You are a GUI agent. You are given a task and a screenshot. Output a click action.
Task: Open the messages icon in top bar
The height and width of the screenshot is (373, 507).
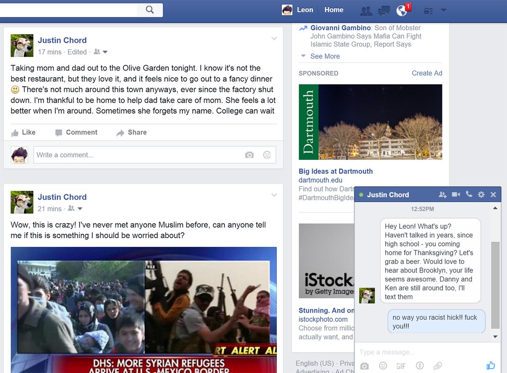point(384,11)
